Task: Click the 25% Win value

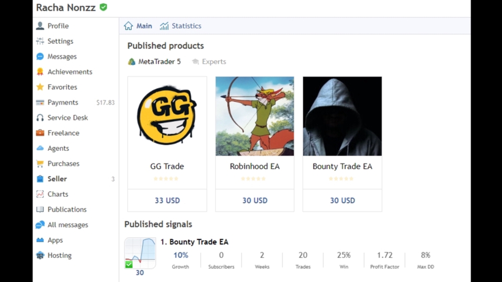Action: (344, 255)
